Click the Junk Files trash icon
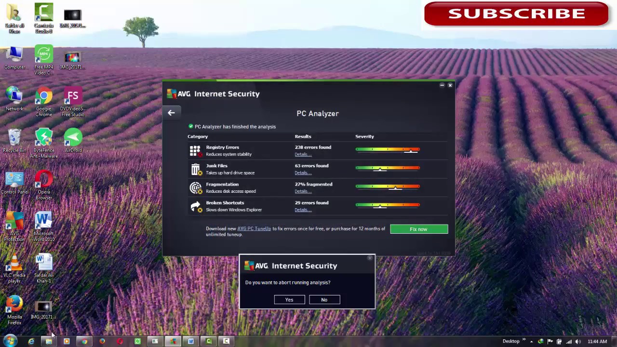Screen dimensions: 617x347 point(195,169)
